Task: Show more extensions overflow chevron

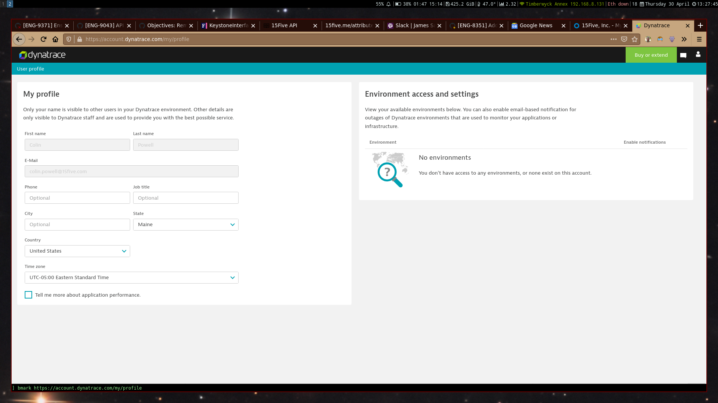Action: coord(684,39)
